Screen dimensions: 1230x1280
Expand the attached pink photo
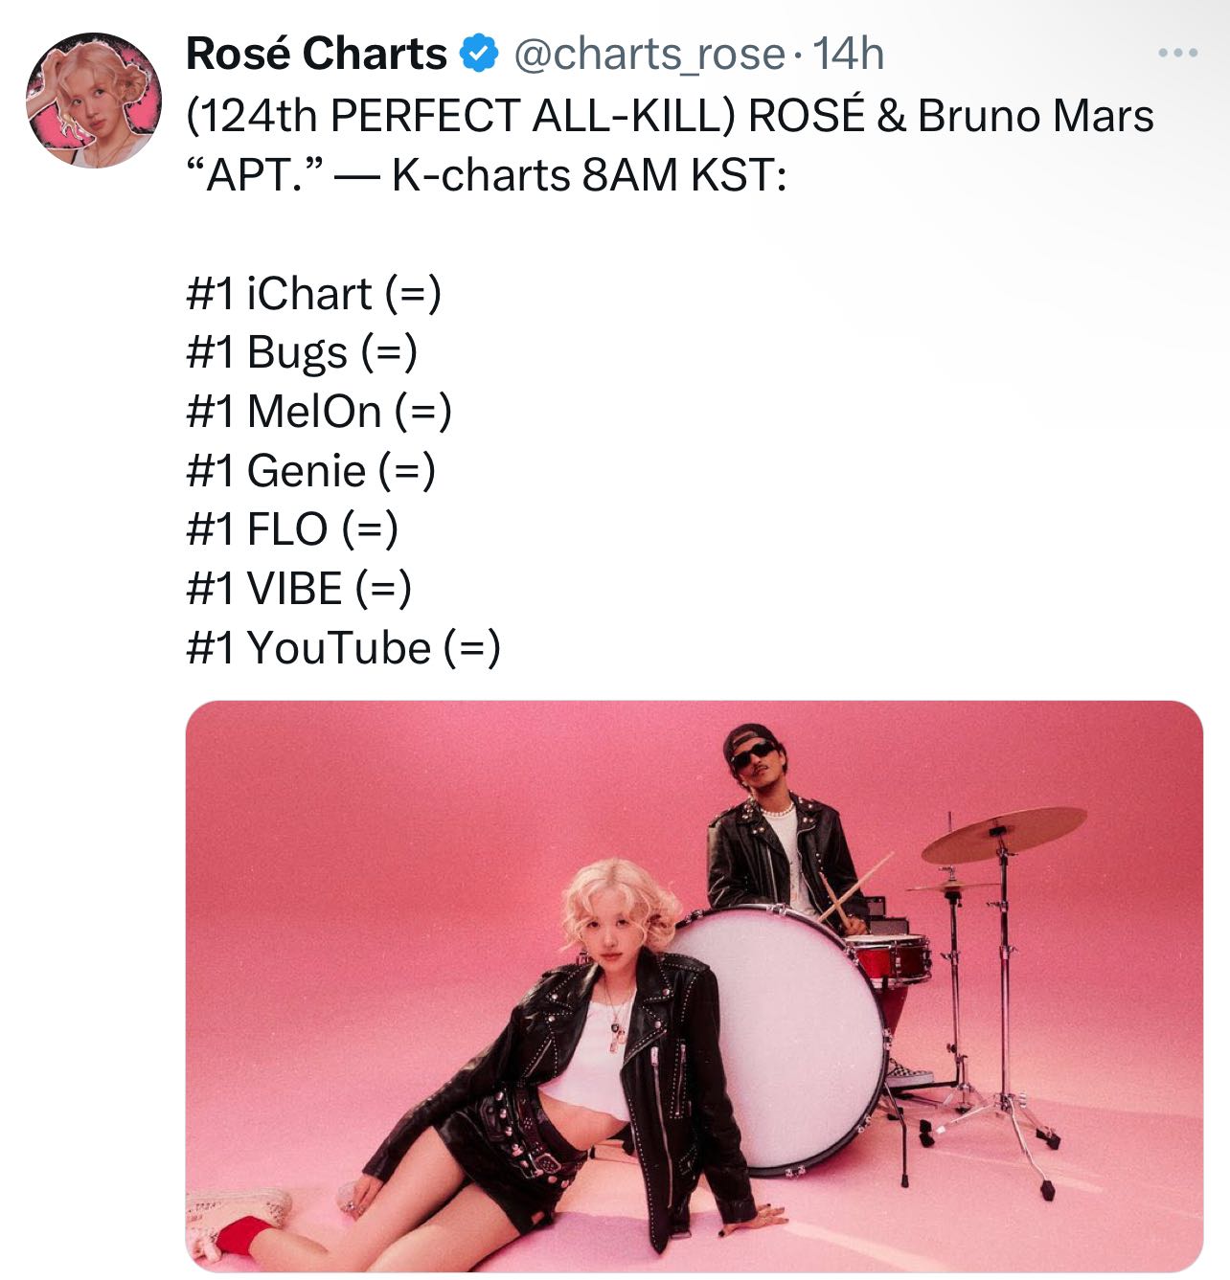point(694,986)
